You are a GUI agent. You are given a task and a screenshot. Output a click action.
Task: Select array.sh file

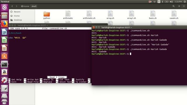pos(110,15)
